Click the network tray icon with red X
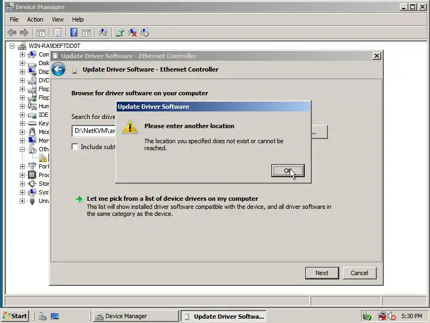Viewport: 430px width, 323px height. tap(382, 317)
